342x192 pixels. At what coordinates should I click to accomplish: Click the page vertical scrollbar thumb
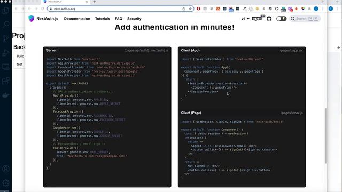pyautogui.click(x=325, y=135)
